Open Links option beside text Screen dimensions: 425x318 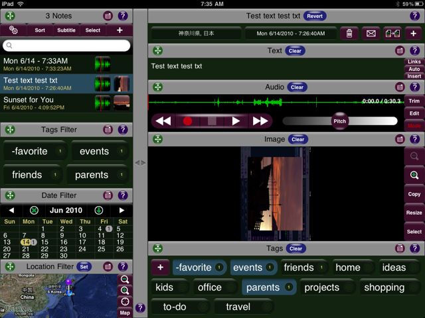414,62
